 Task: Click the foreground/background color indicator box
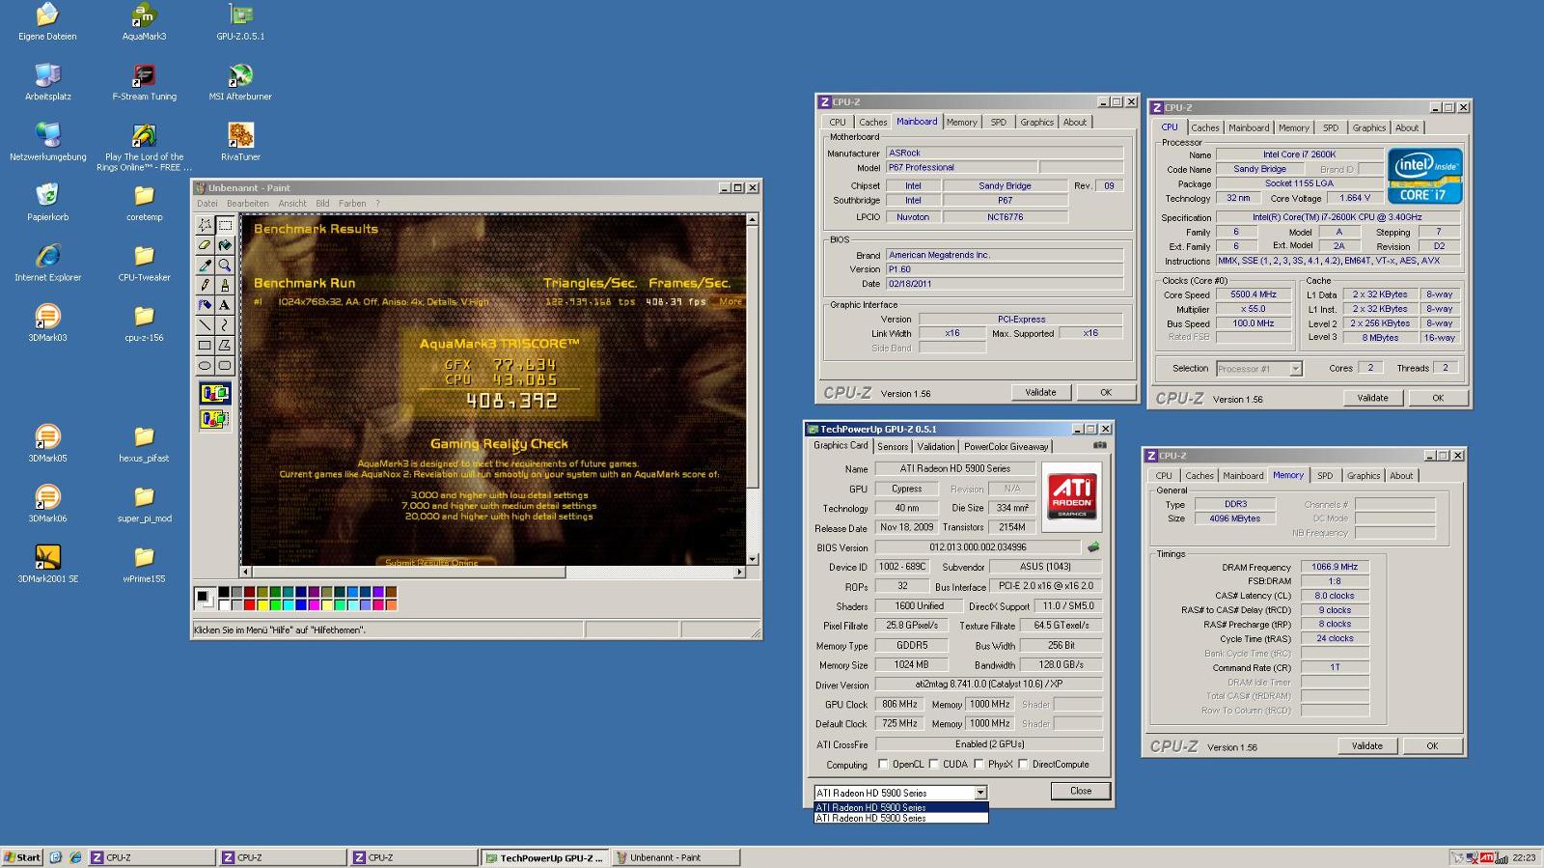tap(204, 599)
